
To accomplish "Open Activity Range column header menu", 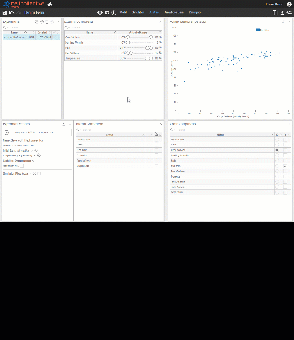I will 160,32.
